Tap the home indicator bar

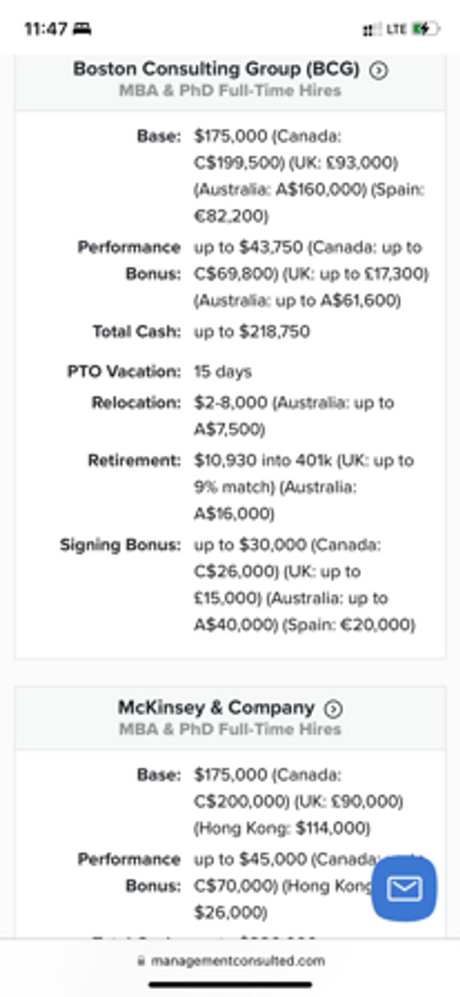230,985
